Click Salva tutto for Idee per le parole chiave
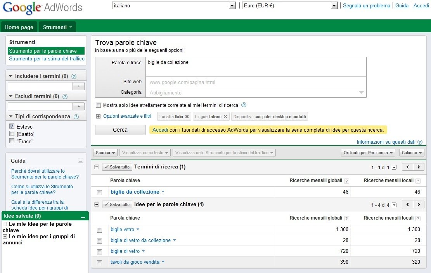431x273 pixels. coord(117,204)
